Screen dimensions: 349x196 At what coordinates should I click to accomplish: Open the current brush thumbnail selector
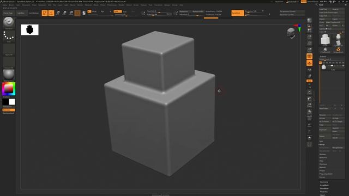9,22
